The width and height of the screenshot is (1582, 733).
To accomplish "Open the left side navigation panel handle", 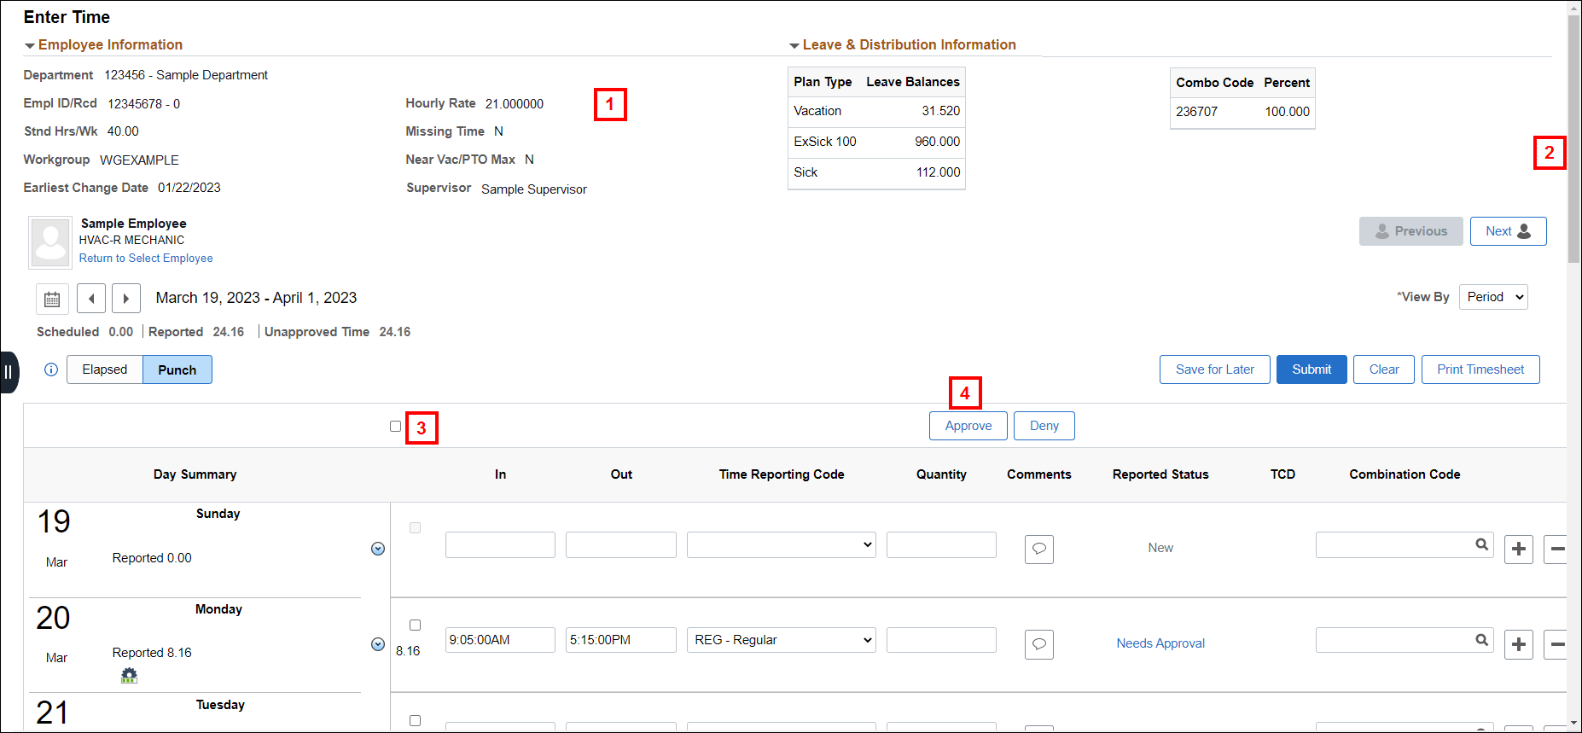I will click(x=9, y=372).
